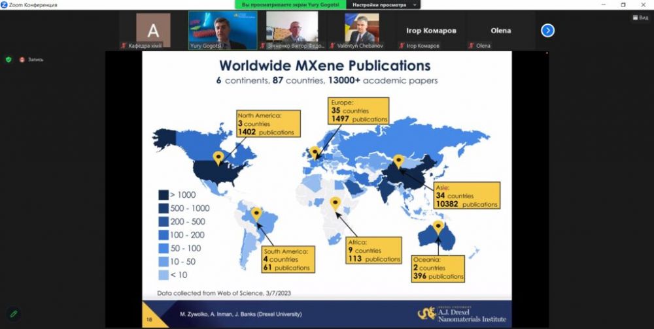Click the Ігор Комаров participant tile
This screenshot has width=654, height=329.
[x=432, y=30]
